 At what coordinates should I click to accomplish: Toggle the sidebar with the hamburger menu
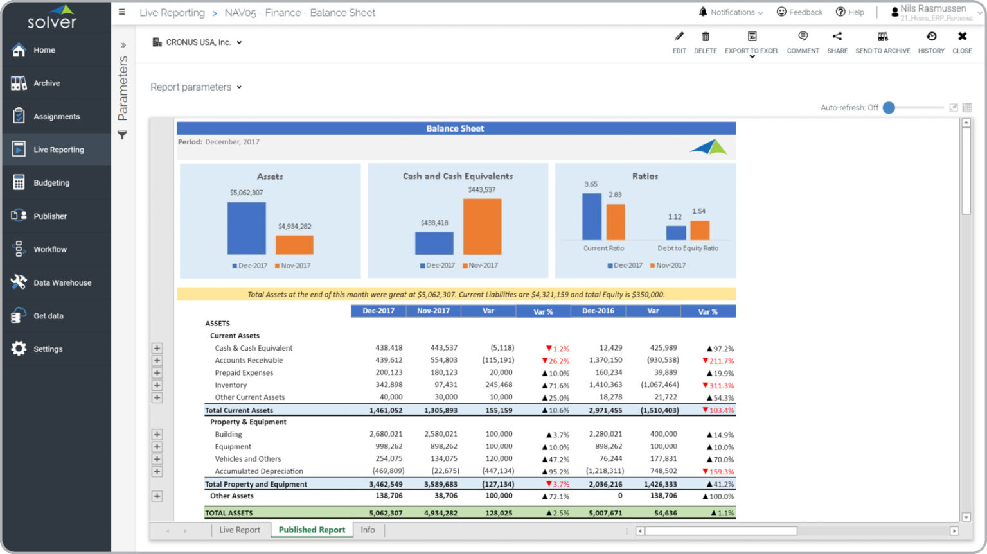[121, 11]
